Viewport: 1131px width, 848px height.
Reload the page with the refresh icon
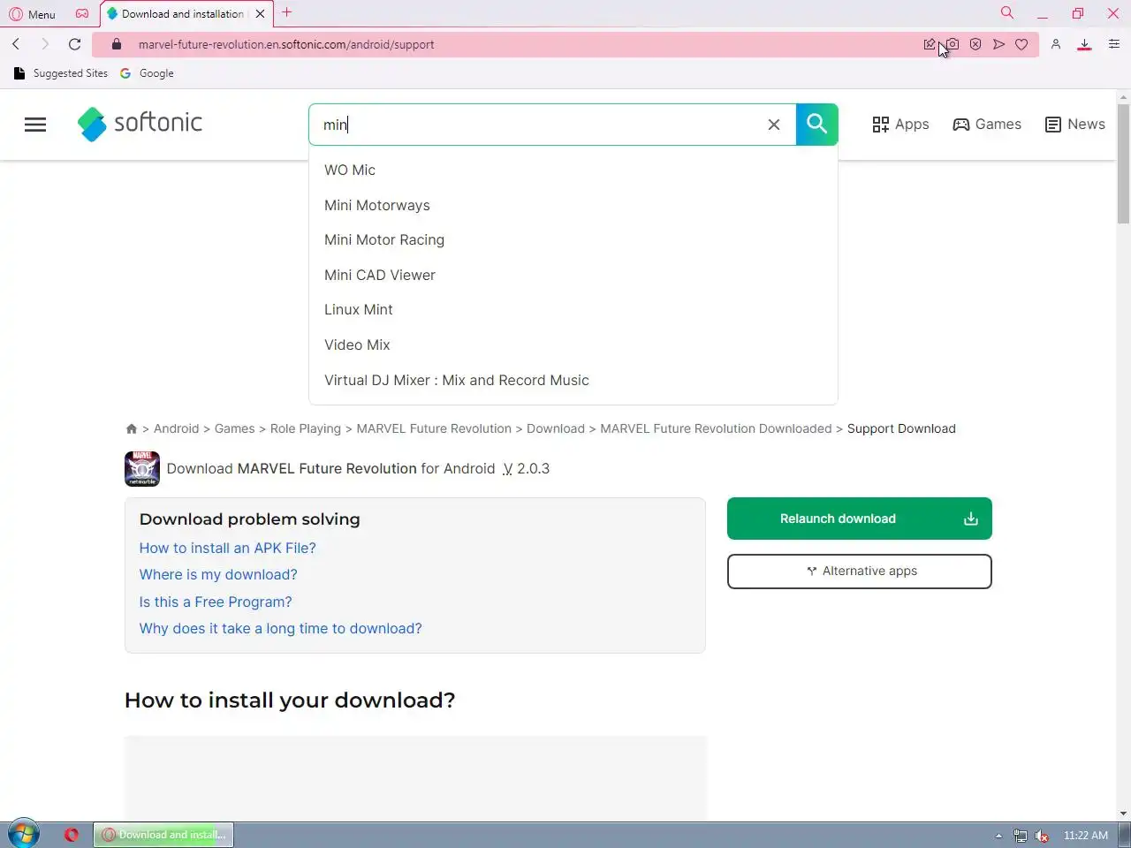(x=75, y=44)
